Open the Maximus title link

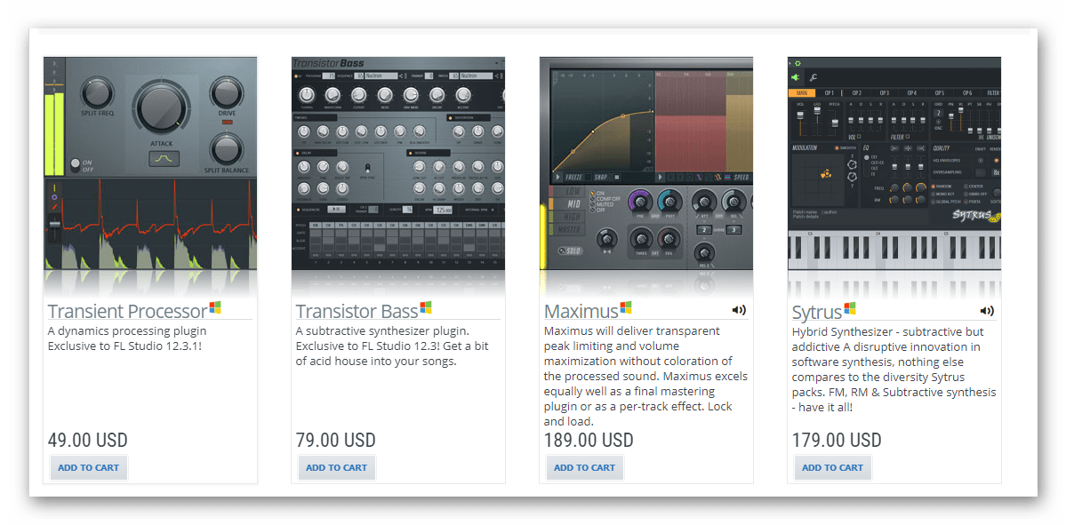tap(581, 312)
